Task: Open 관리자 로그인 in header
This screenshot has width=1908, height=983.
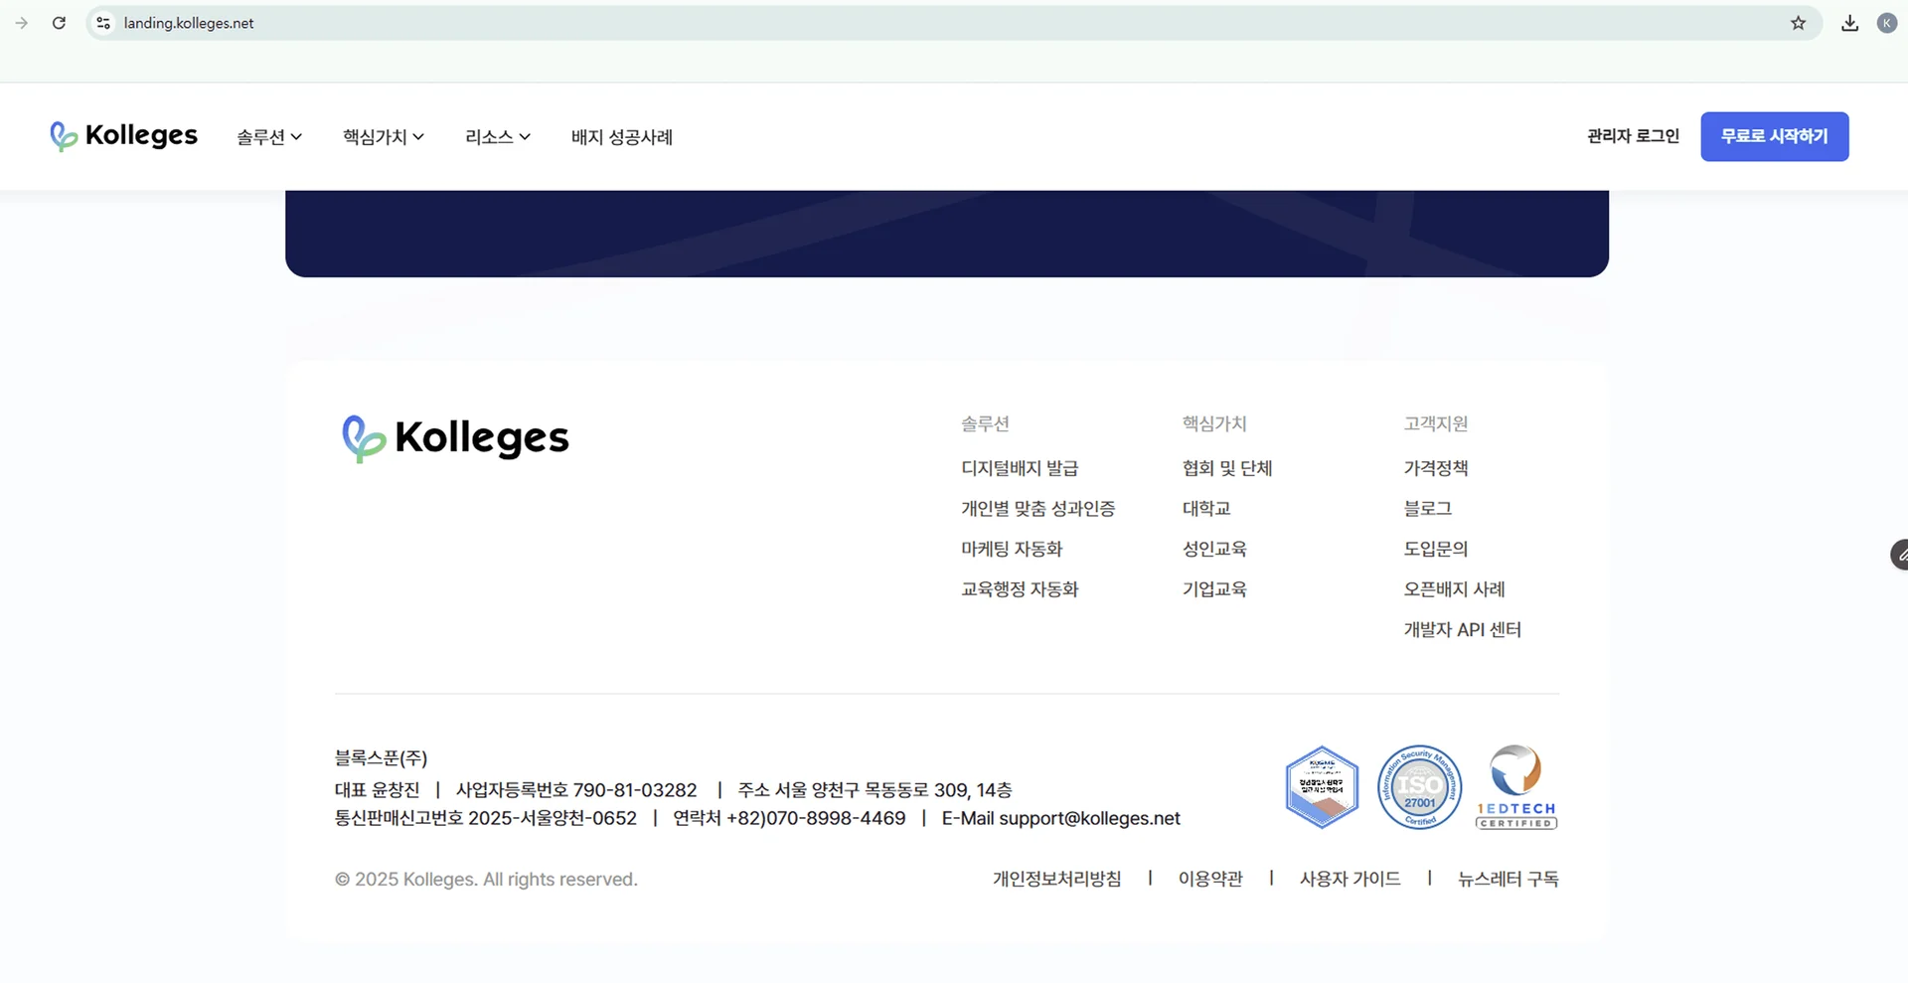Action: [1633, 136]
